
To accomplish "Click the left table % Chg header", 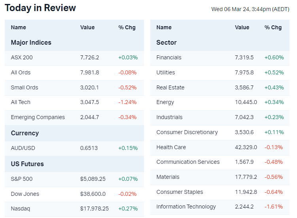I will (127, 27).
